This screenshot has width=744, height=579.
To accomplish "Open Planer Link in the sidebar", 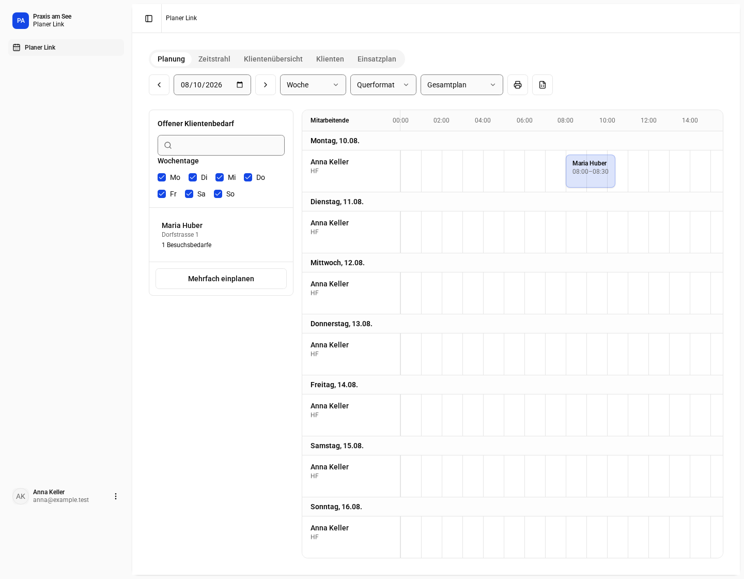I will click(x=66, y=48).
